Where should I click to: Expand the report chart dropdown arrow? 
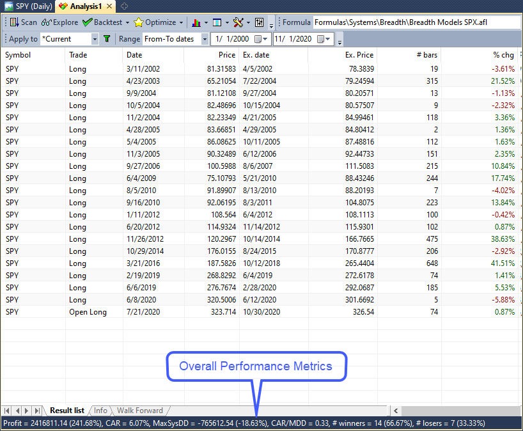(206, 22)
